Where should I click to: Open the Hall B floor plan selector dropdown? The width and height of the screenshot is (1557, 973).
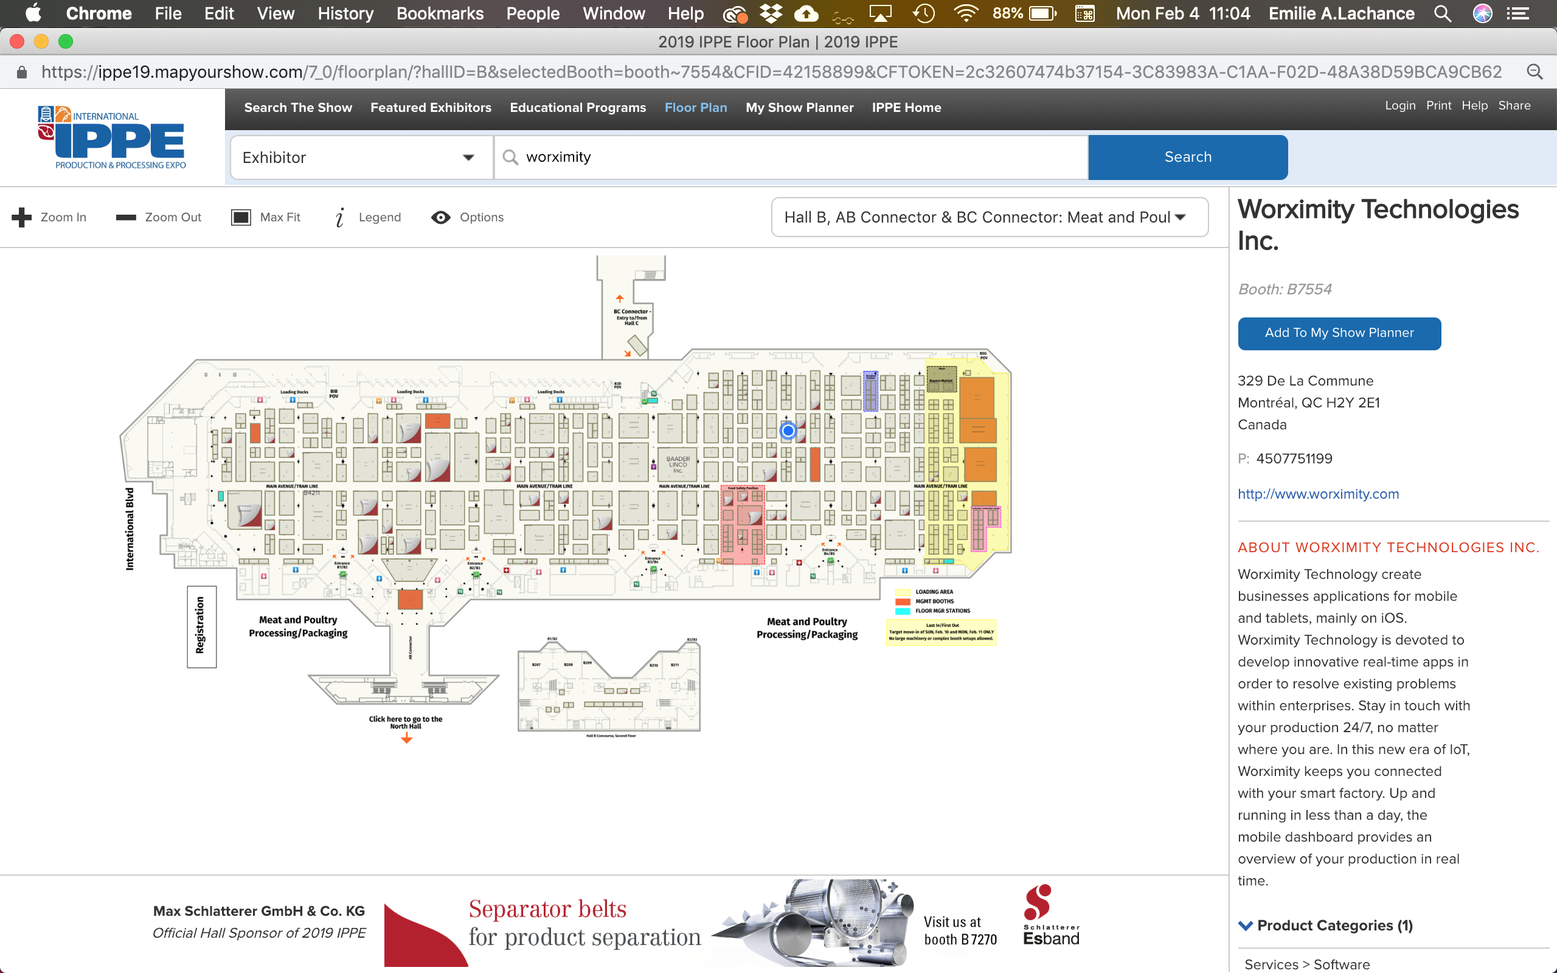[x=990, y=218]
